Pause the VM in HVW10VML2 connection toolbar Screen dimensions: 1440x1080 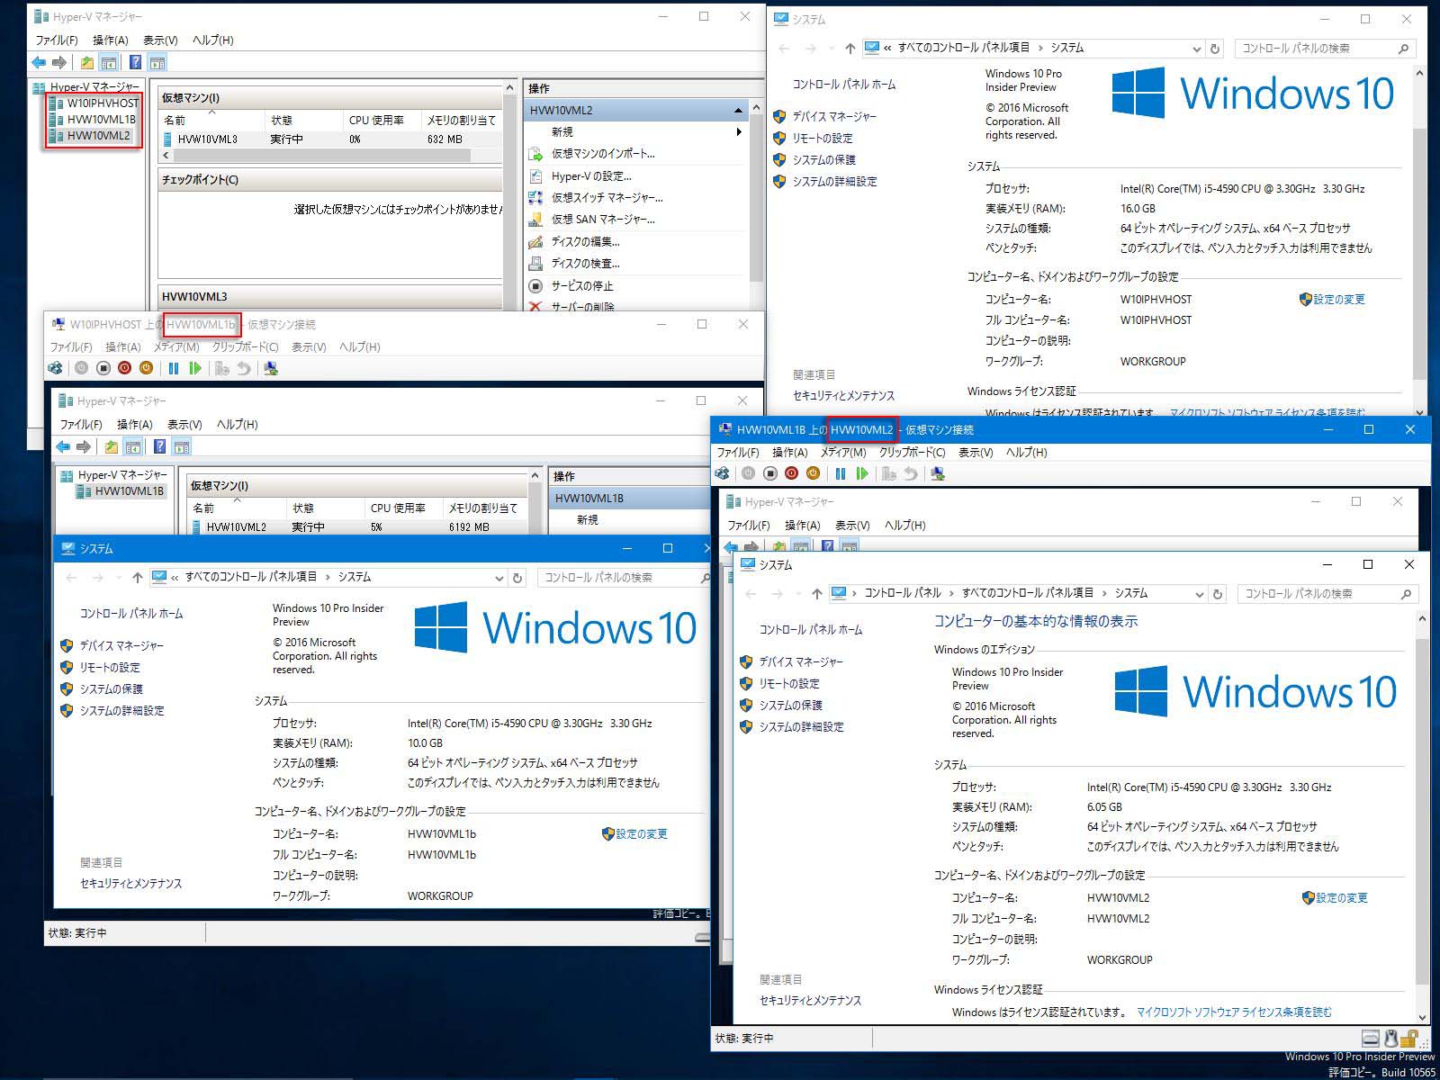(x=841, y=473)
